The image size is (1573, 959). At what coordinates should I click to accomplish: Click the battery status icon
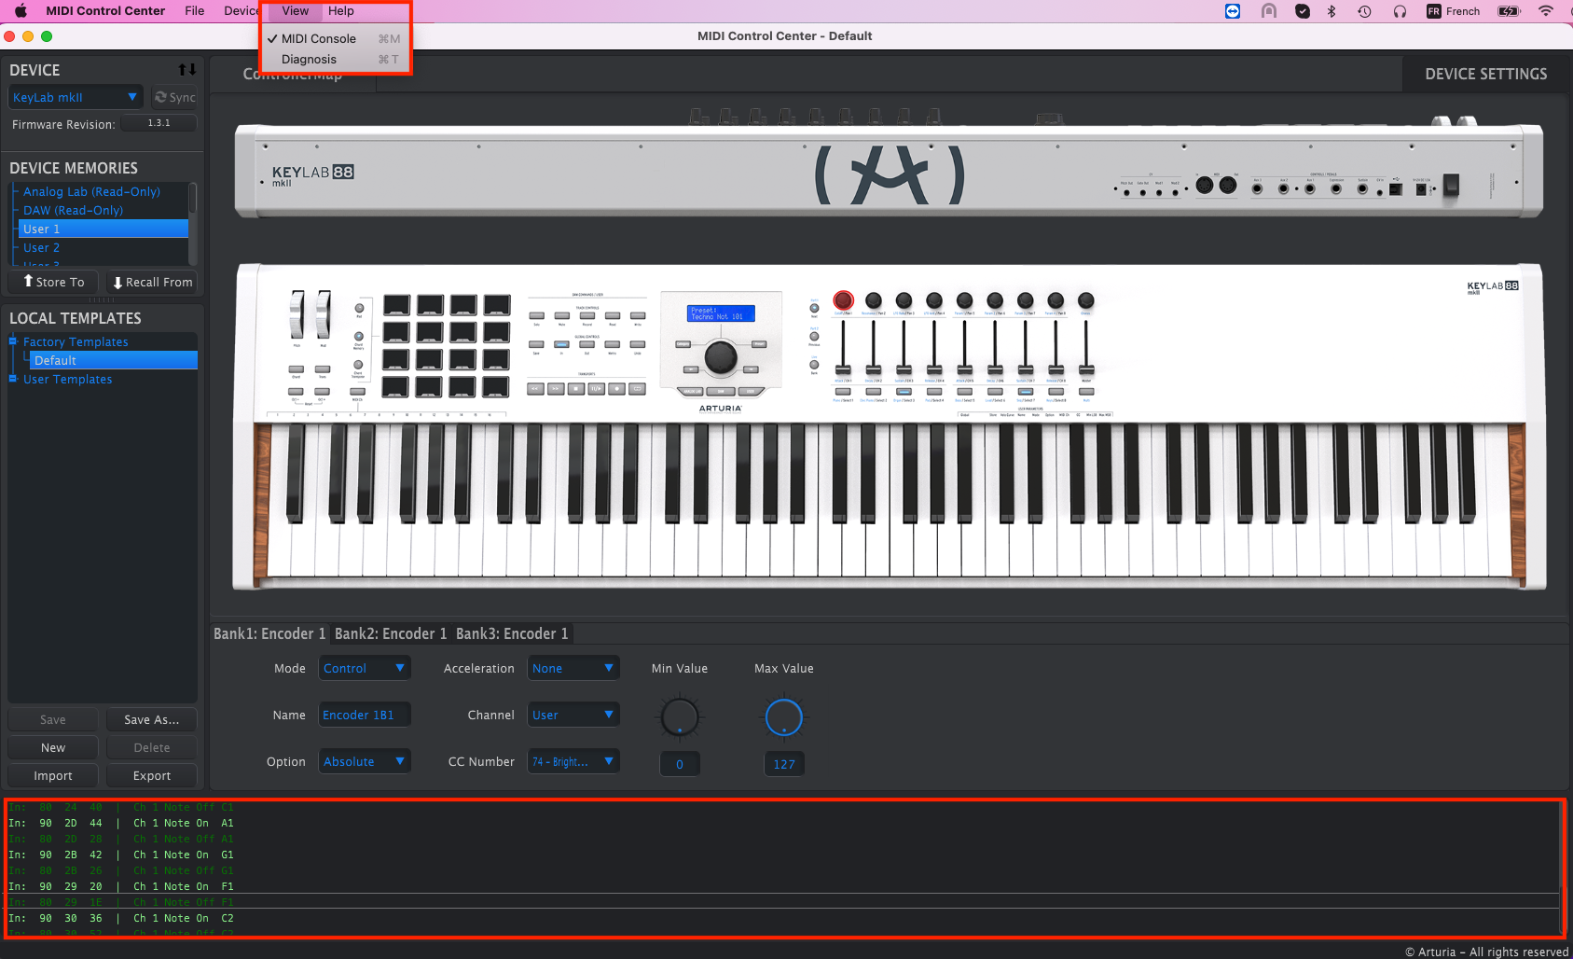[x=1508, y=10]
